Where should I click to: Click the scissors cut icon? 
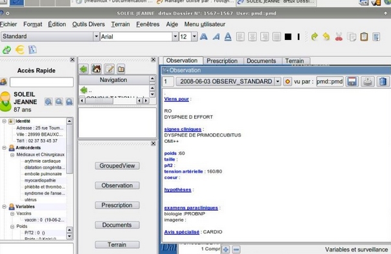(339, 37)
